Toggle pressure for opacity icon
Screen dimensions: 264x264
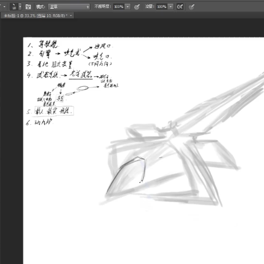coord(137,7)
